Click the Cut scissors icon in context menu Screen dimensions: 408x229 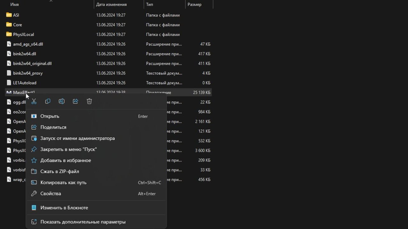[x=34, y=101]
